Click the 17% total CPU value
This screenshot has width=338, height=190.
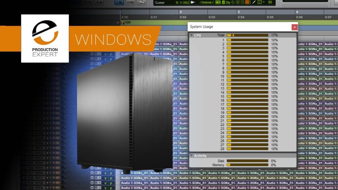point(274,35)
